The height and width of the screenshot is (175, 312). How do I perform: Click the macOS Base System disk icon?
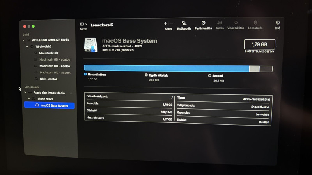[x=91, y=45]
